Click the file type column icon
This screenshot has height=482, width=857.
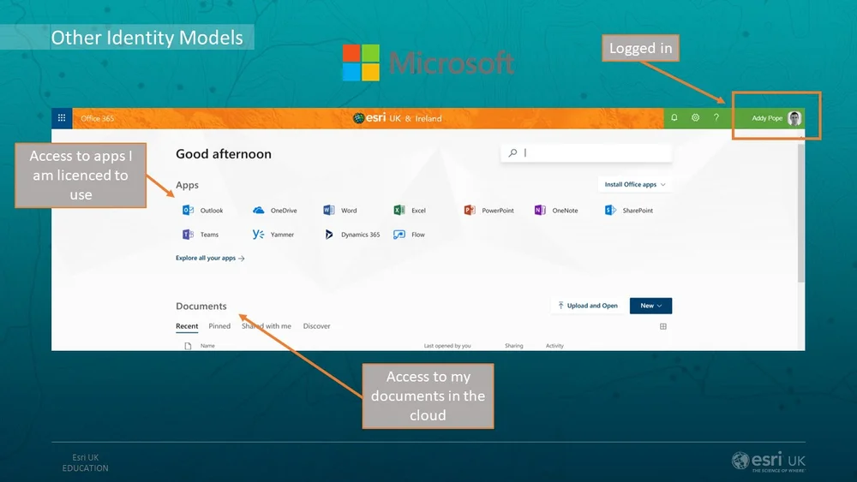[188, 346]
